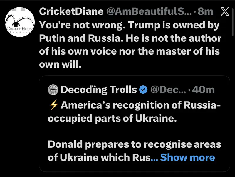235x177 pixels.
Task: Click the "own will." closing line
Action: click(x=60, y=63)
